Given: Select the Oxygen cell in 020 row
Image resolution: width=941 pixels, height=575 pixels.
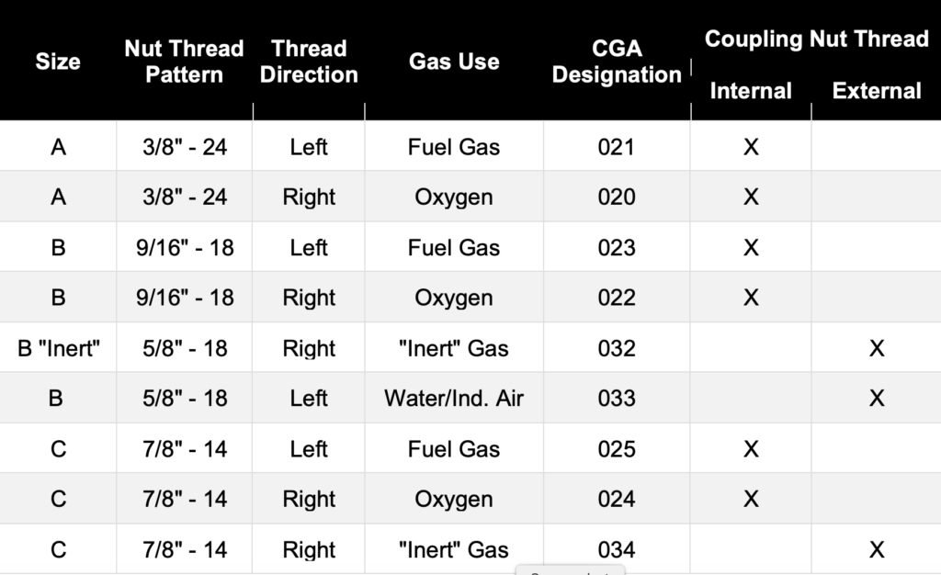Looking at the screenshot, I should (x=454, y=197).
